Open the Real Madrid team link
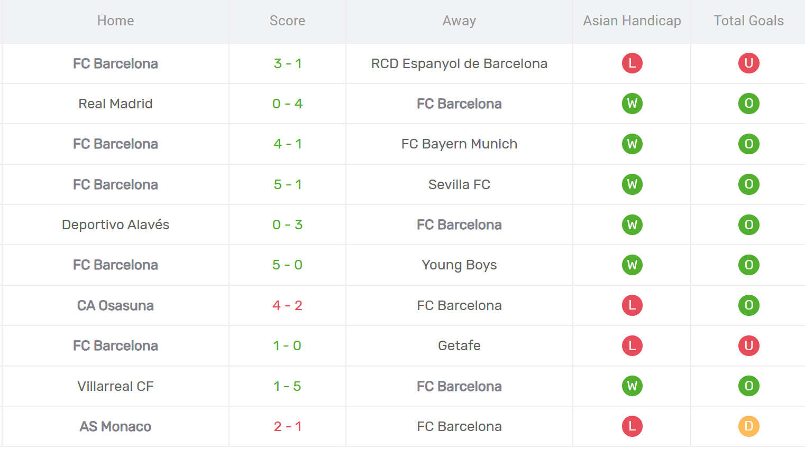This screenshot has height=449, width=805. 115,104
